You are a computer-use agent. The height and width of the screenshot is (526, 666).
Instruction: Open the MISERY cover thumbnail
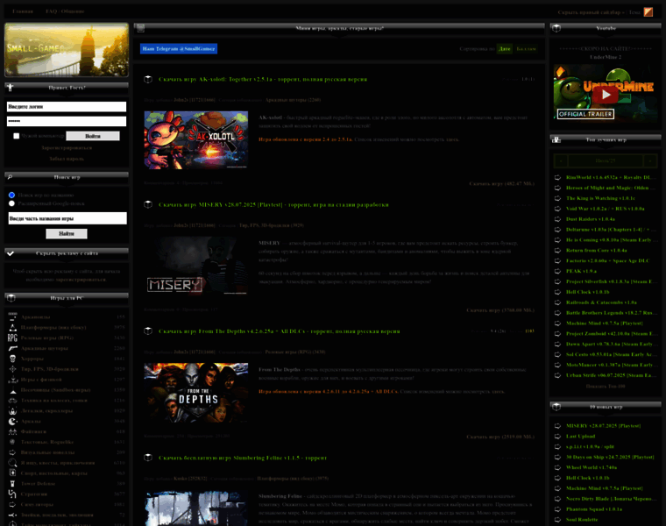pos(195,266)
